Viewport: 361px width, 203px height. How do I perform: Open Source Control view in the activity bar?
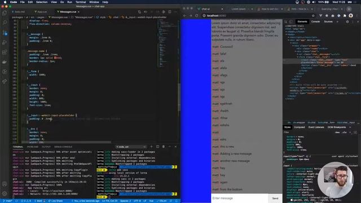(5, 33)
